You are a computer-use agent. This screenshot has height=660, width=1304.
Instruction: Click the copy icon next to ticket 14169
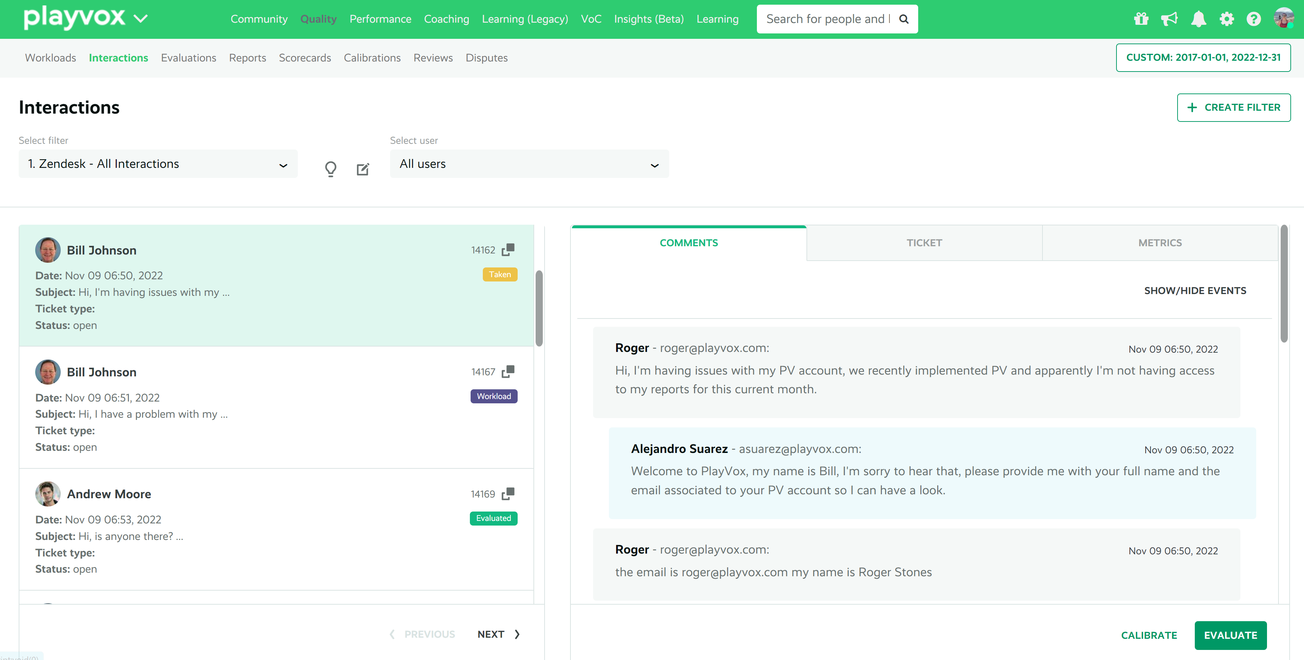tap(508, 493)
